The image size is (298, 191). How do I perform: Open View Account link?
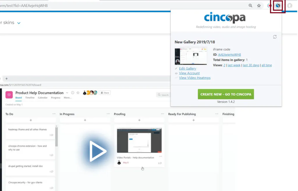click(189, 73)
